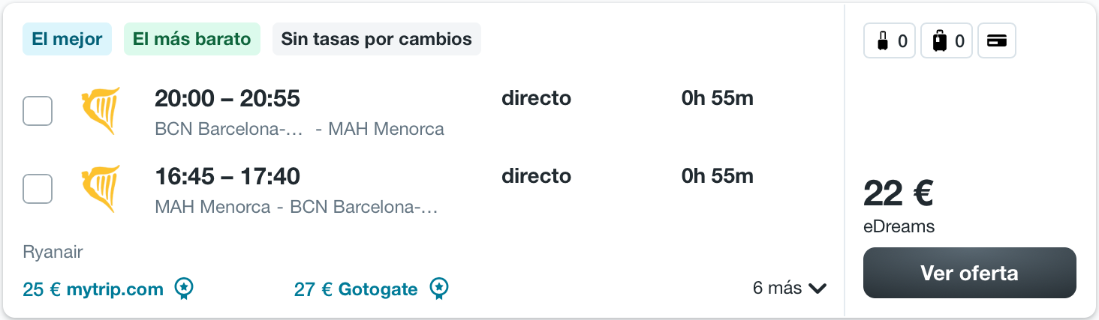
Task: Click the cabin bag allowance icon
Action: [x=890, y=41]
